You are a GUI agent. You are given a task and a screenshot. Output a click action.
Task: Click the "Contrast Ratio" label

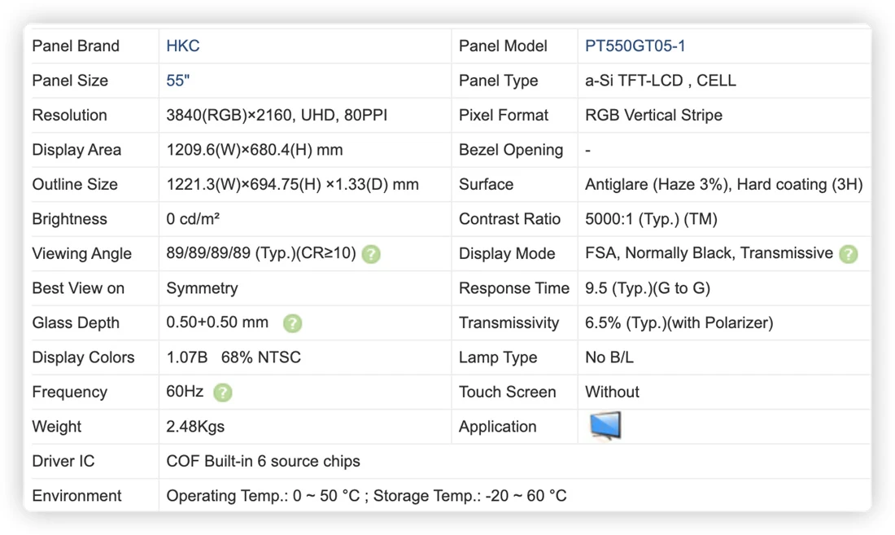tap(509, 219)
